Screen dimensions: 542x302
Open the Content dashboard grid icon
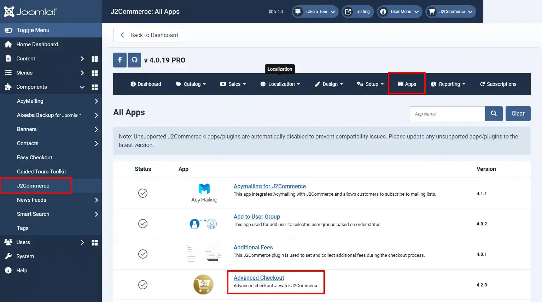(95, 59)
